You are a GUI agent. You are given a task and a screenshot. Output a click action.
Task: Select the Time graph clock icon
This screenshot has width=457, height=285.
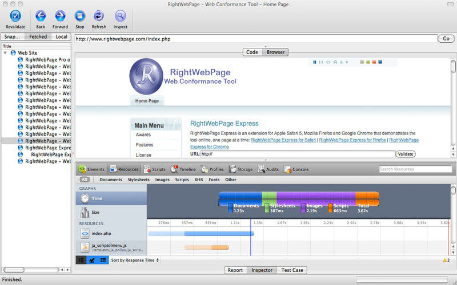pos(85,198)
